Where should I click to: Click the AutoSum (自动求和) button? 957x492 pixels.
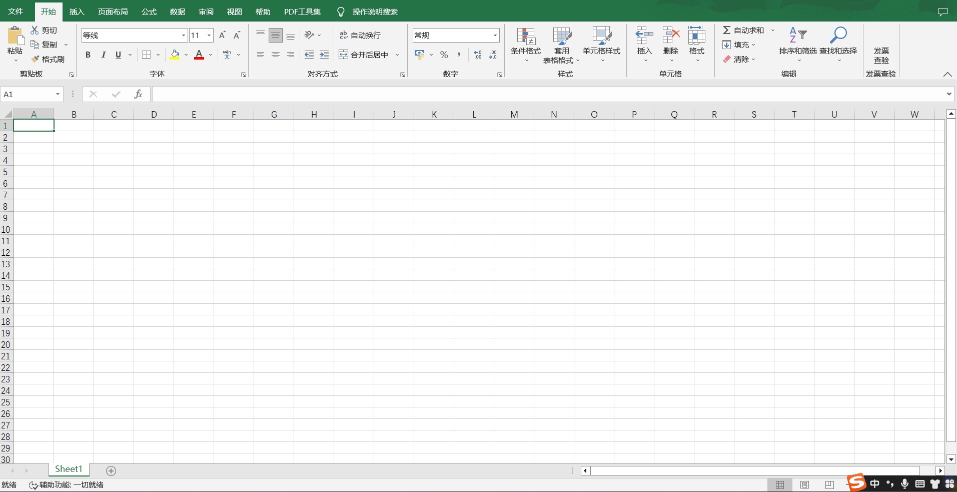[743, 31]
